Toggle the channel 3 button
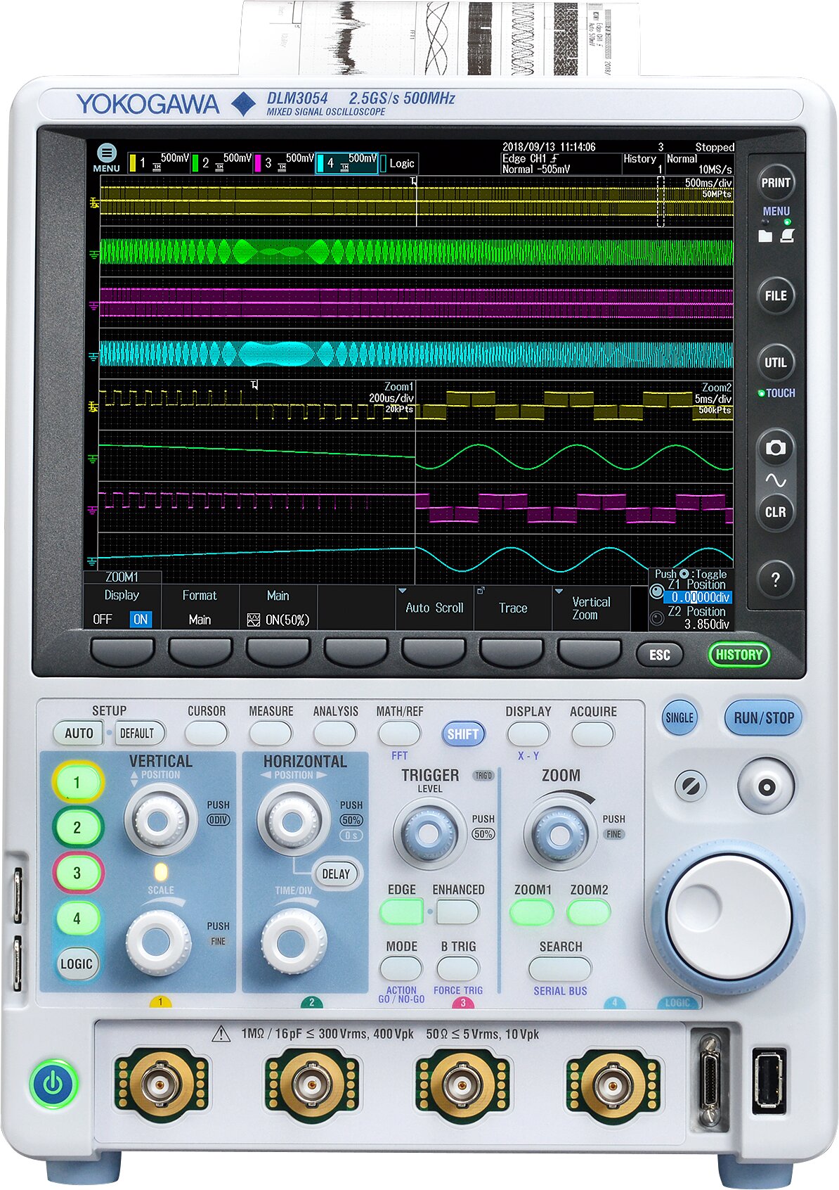839x1190 pixels. pos(77,873)
